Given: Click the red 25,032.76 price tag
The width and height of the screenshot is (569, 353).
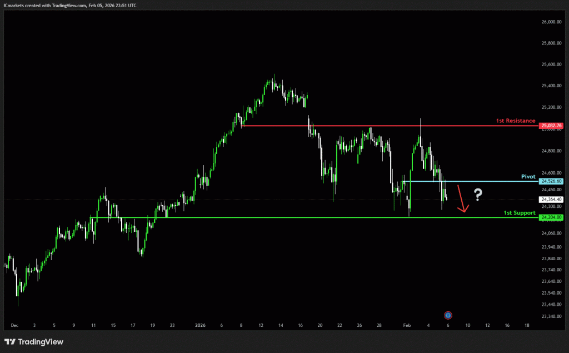Looking at the screenshot, I should point(551,126).
